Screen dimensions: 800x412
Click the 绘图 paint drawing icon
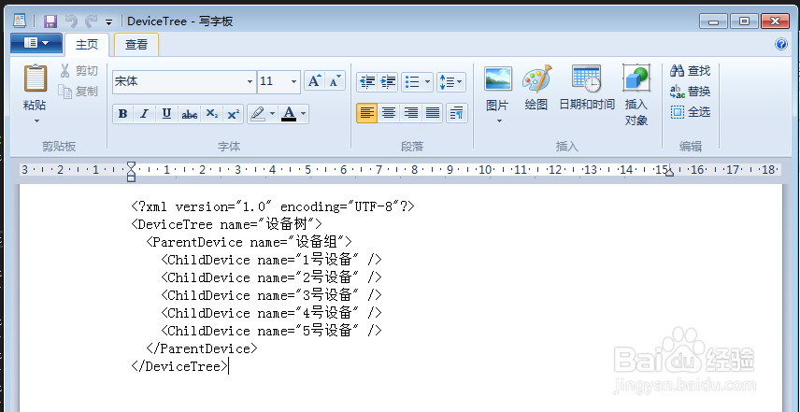pos(536,79)
